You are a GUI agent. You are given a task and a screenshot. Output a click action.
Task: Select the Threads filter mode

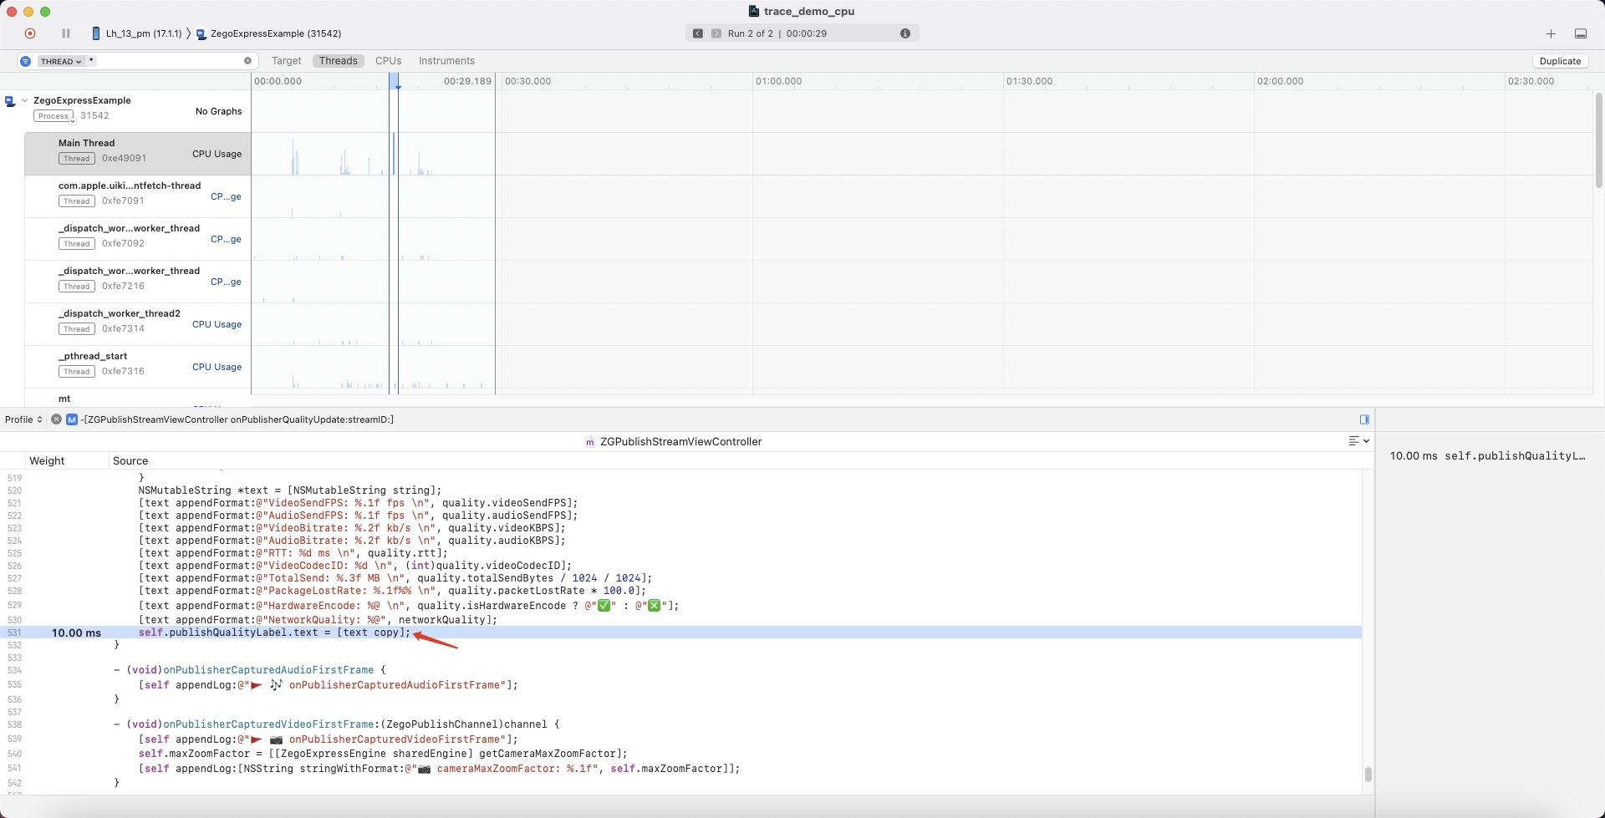[338, 60]
